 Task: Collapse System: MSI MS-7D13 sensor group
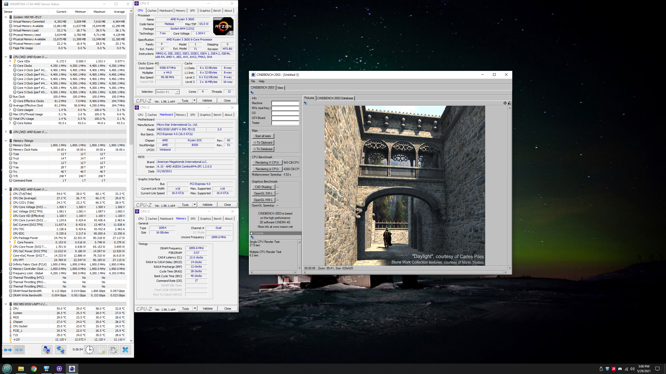(6, 17)
